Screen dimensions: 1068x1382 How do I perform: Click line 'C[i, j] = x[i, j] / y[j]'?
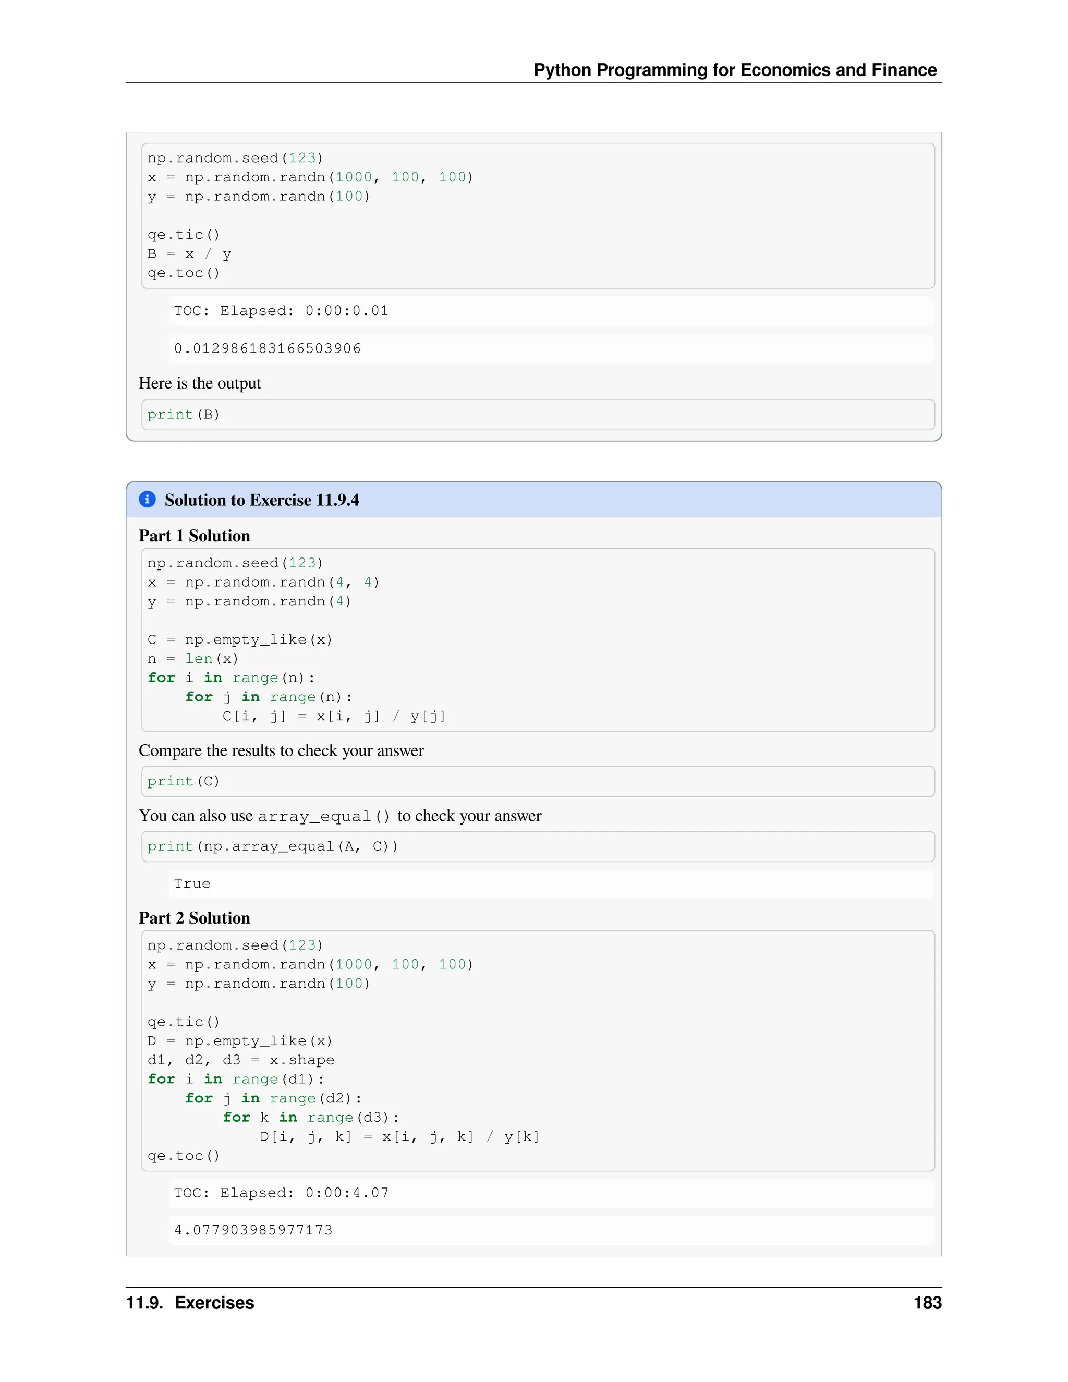point(334,717)
